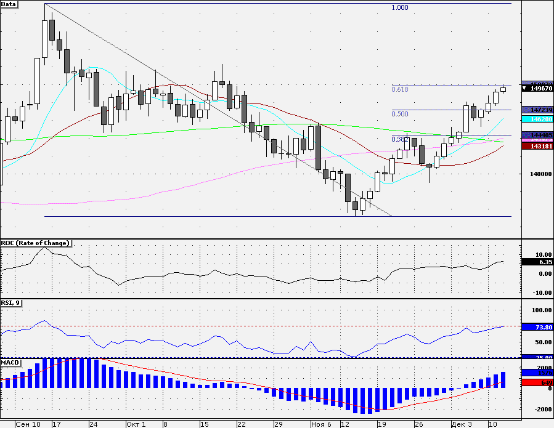
Task: Click the down arrow marker beside 149670
Action: tap(526, 88)
